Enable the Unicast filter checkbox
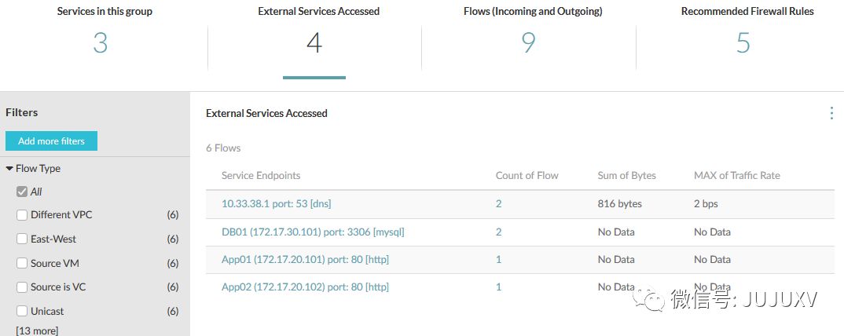Screen dimensions: 844x336 click(x=22, y=312)
